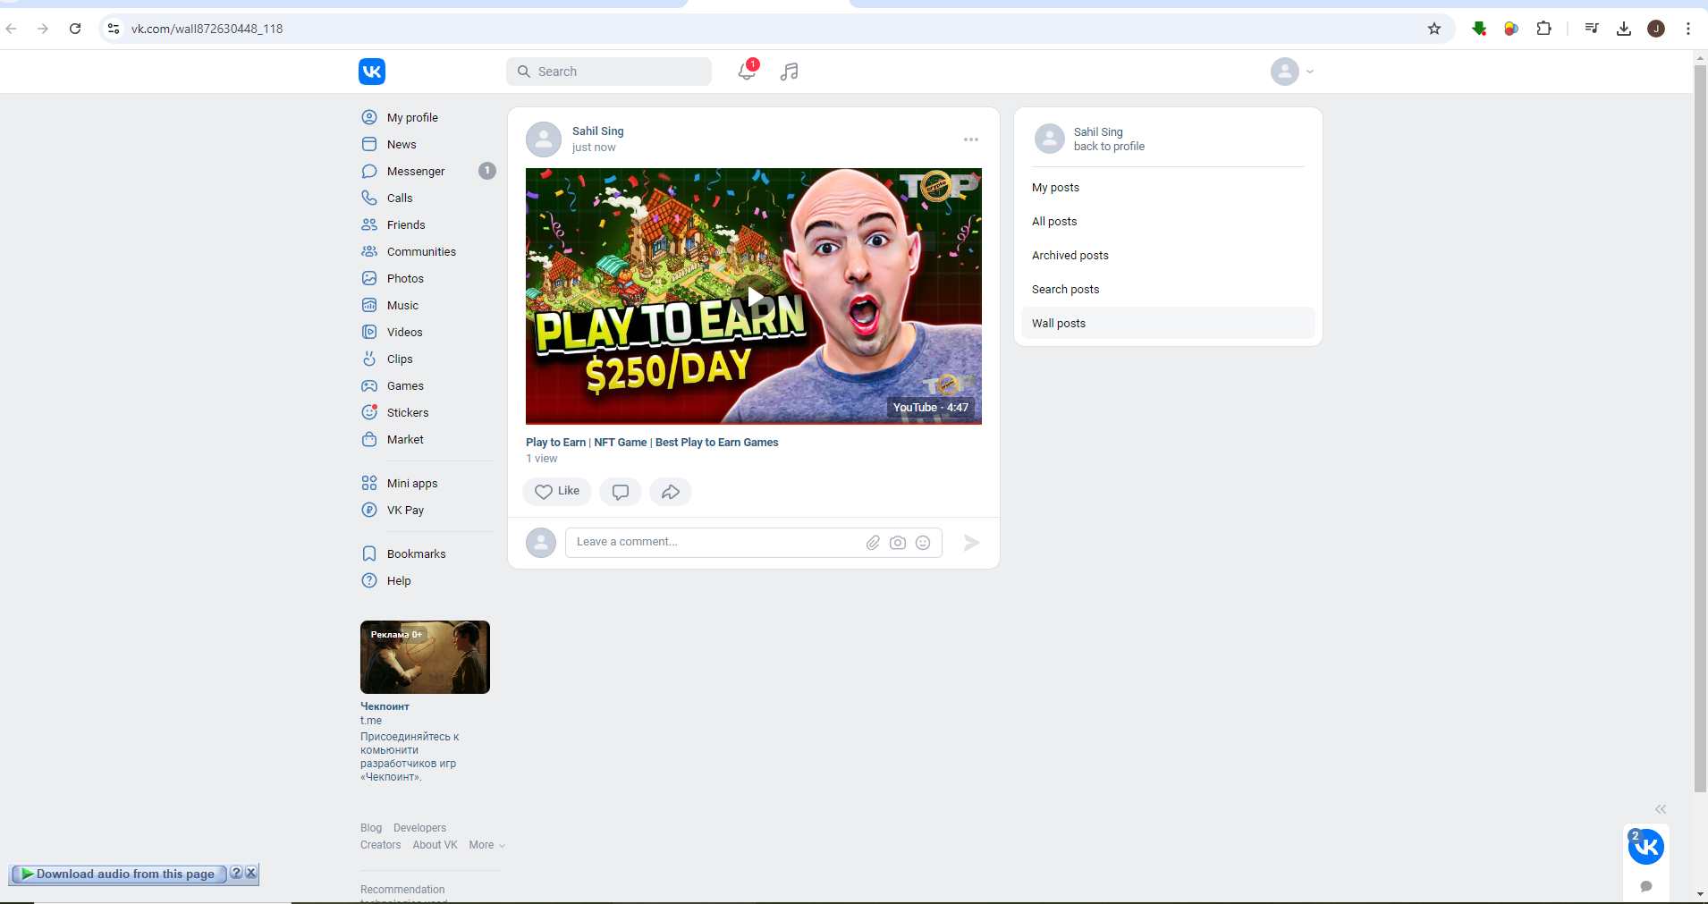Share the post with arrow icon
The height and width of the screenshot is (904, 1708).
[x=671, y=492]
